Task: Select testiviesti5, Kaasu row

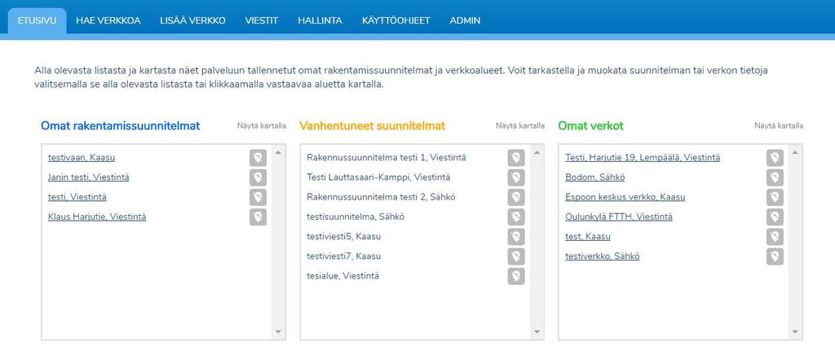Action: (343, 237)
